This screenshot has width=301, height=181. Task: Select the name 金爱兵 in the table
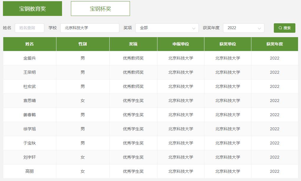[30, 58]
